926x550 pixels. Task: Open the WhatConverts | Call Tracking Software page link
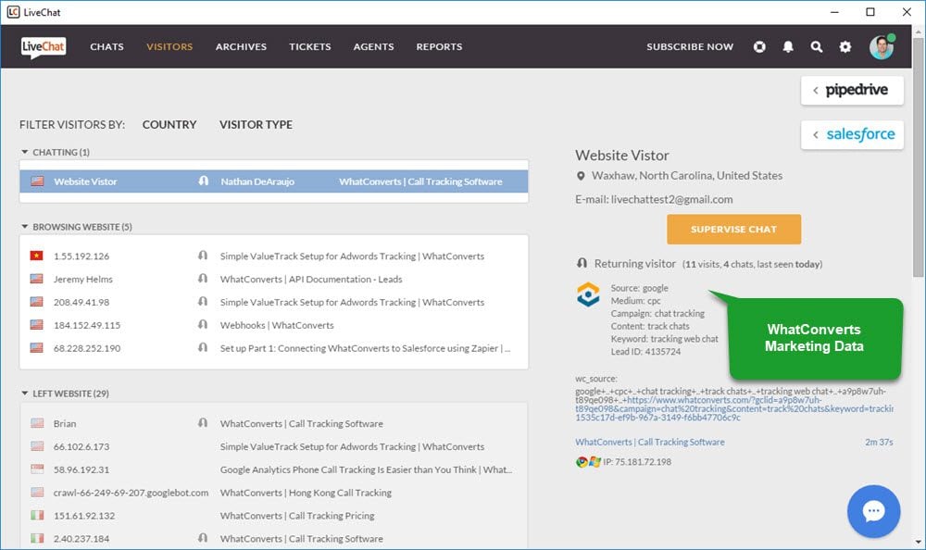pyautogui.click(x=650, y=442)
